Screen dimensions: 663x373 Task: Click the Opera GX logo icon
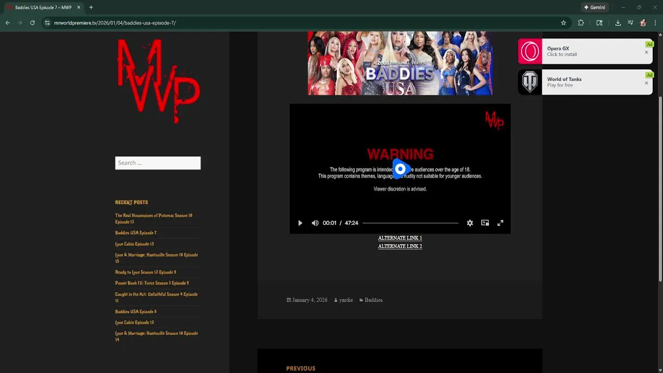coord(530,51)
